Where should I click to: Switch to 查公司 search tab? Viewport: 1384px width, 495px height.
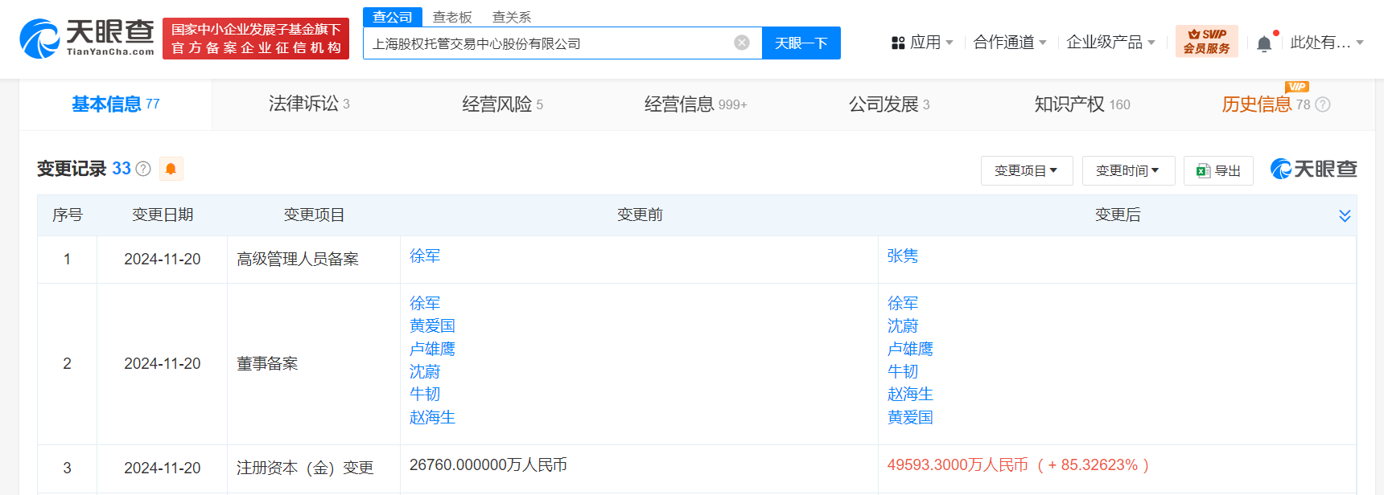pyautogui.click(x=393, y=17)
